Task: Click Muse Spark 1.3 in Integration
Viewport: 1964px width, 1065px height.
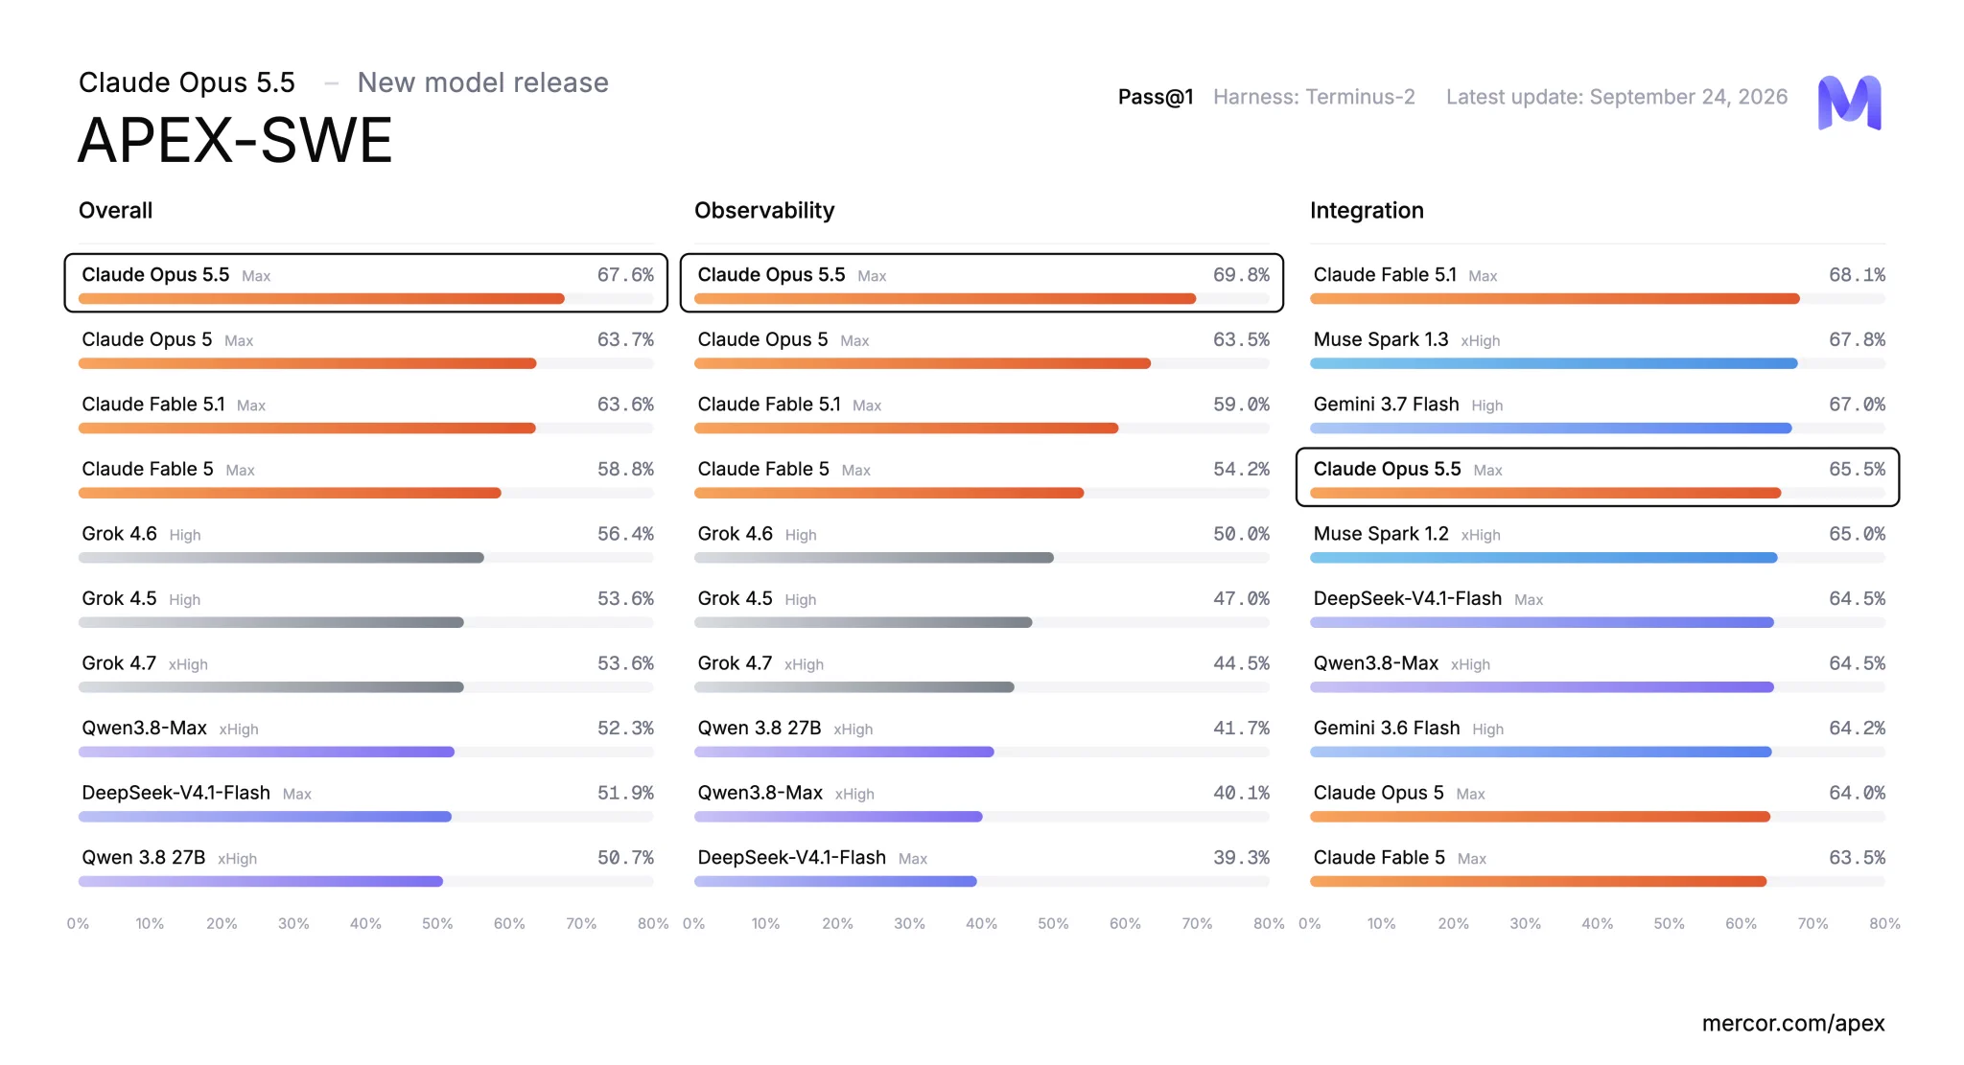Action: point(1381,339)
